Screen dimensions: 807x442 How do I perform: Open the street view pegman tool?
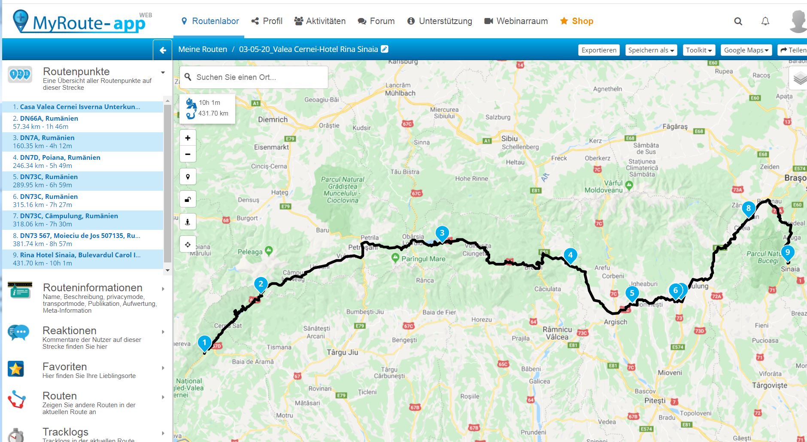pyautogui.click(x=188, y=222)
